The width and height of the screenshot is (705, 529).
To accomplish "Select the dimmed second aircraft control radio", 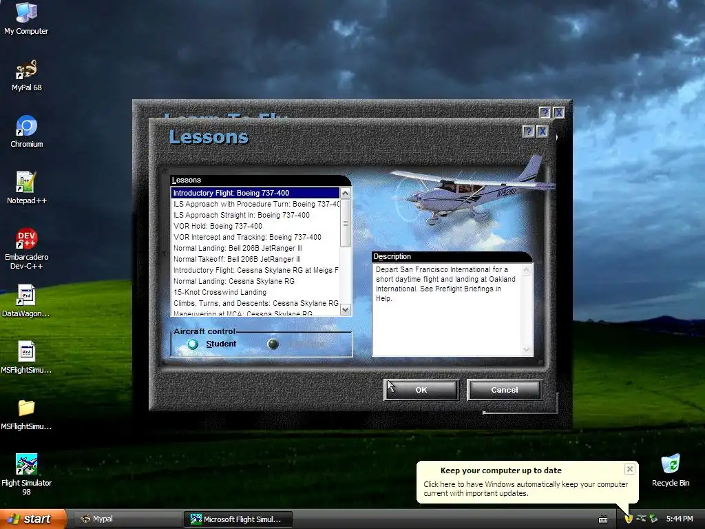I will pyautogui.click(x=273, y=344).
